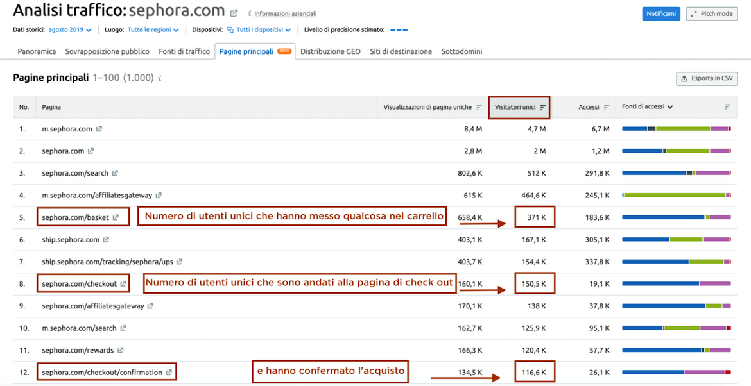Image resolution: width=751 pixels, height=386 pixels.
Task: Click external link icon for m.sephora.com row
Action: point(99,129)
